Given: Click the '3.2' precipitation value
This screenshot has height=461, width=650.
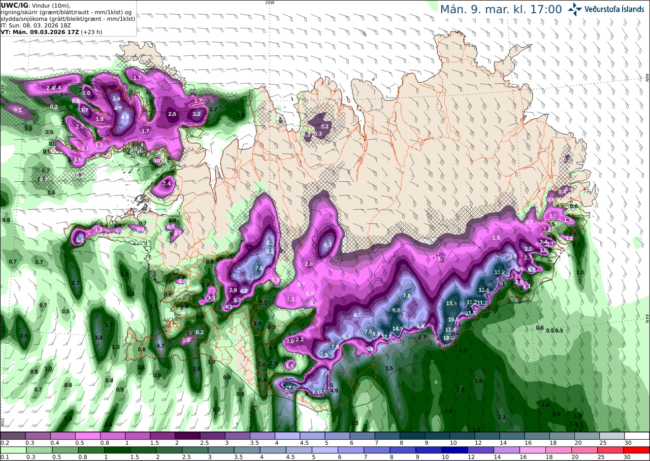Looking at the screenshot, I should pyautogui.click(x=197, y=114).
